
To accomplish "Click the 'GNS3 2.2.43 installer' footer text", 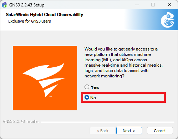I will point(21,121).
